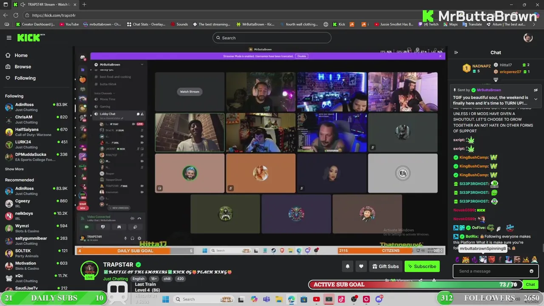Image resolution: width=544 pixels, height=306 pixels.
Task: Open the Cgeezy recommended channel
Action: 36,203
